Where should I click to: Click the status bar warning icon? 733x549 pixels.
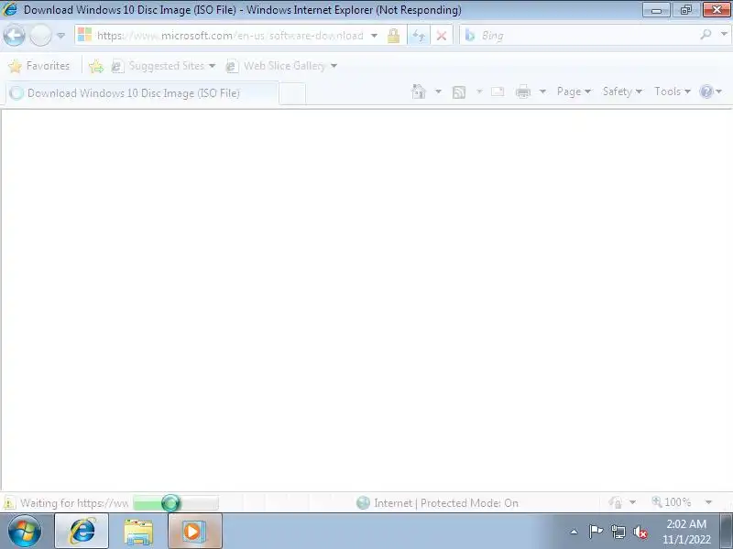pos(9,502)
